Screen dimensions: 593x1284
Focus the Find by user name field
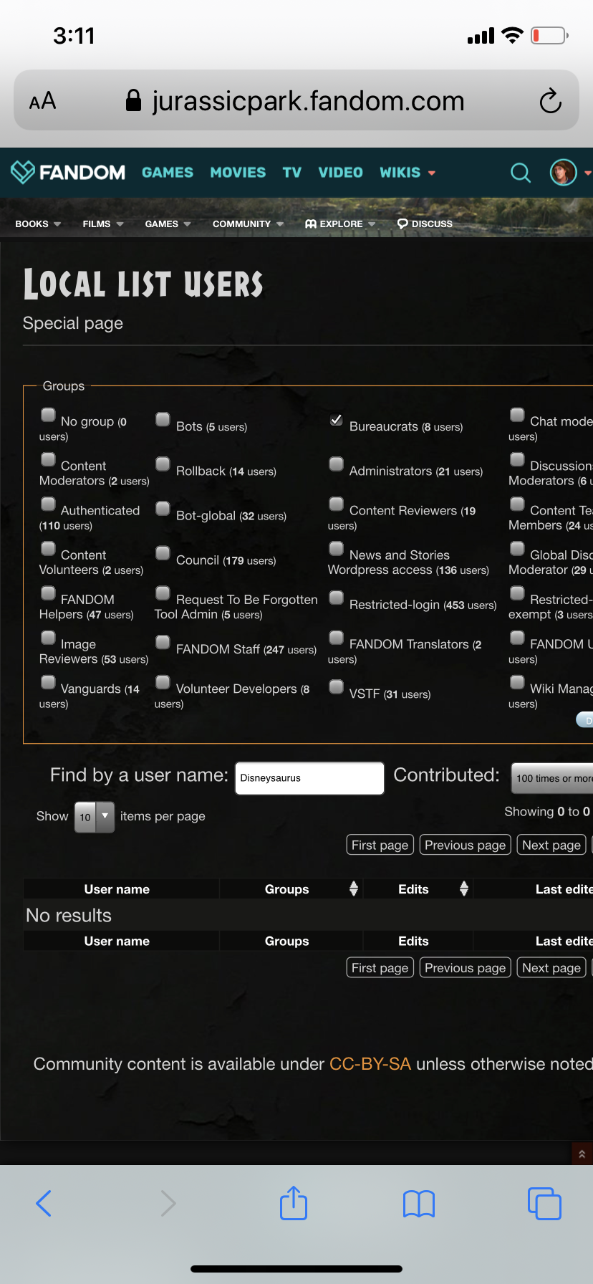point(309,778)
